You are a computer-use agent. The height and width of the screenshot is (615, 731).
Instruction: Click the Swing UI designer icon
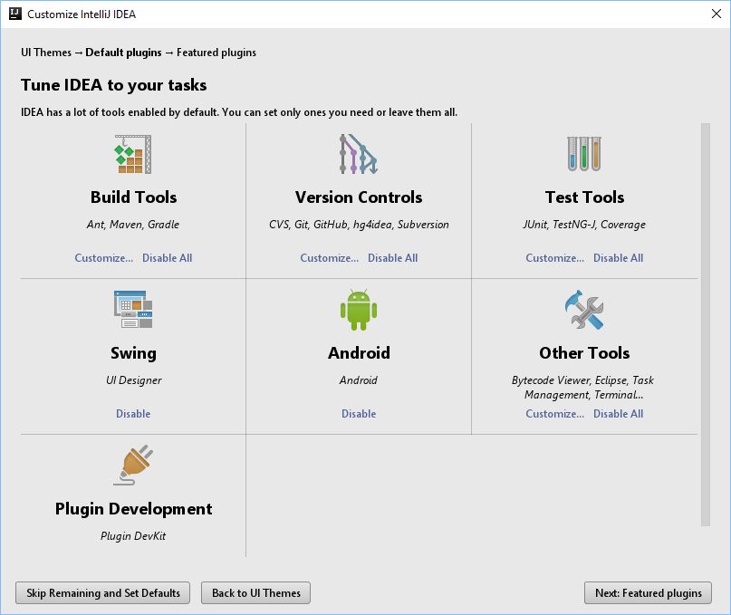[133, 310]
